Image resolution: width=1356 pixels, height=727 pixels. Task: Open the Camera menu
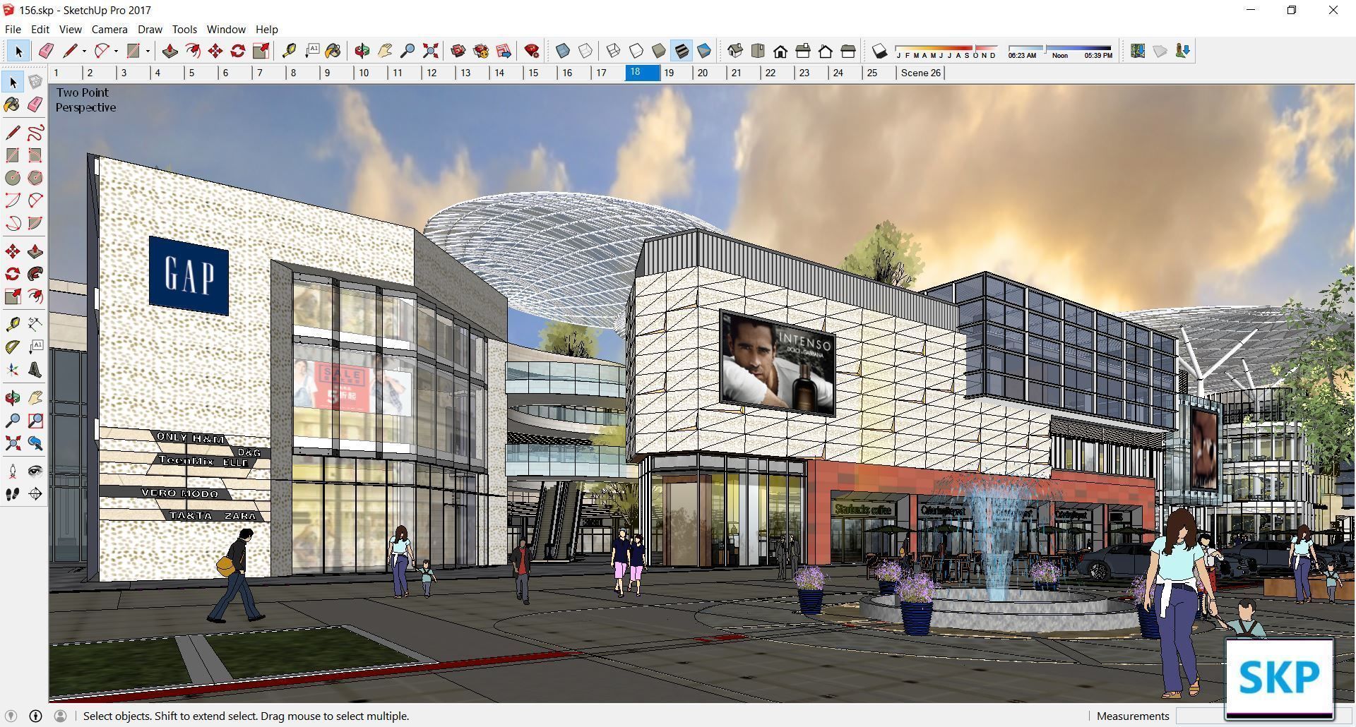pyautogui.click(x=109, y=29)
